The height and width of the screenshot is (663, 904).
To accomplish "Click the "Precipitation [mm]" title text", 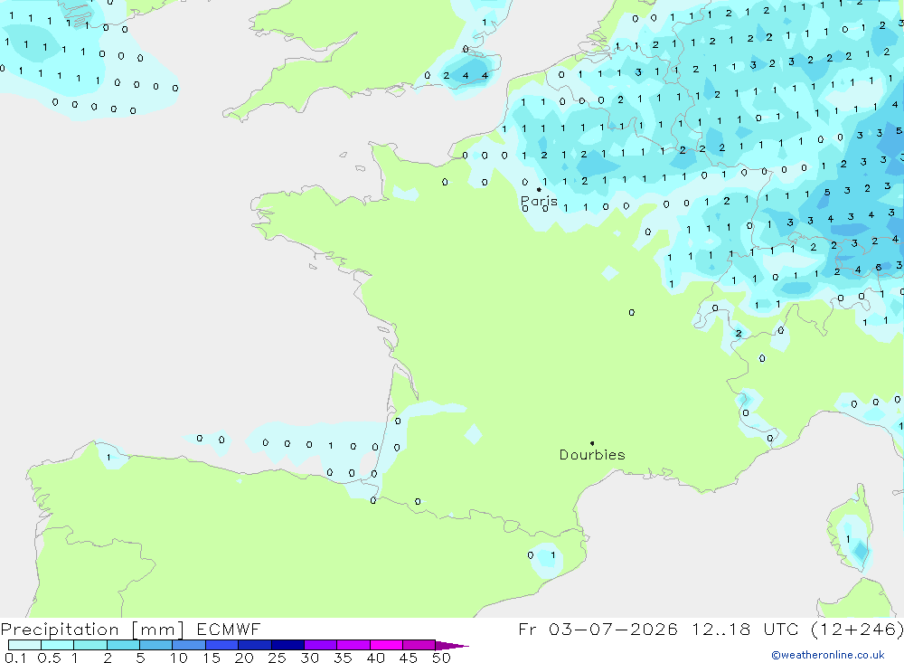I will (92, 629).
